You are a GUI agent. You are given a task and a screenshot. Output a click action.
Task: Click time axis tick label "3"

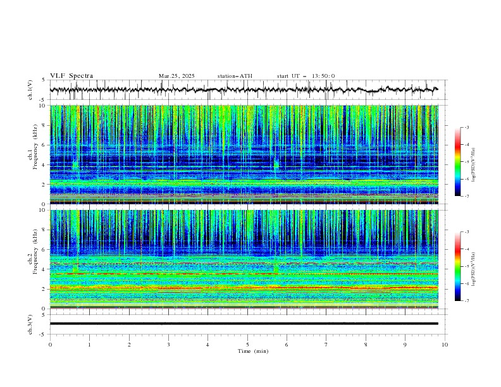coord(168,345)
